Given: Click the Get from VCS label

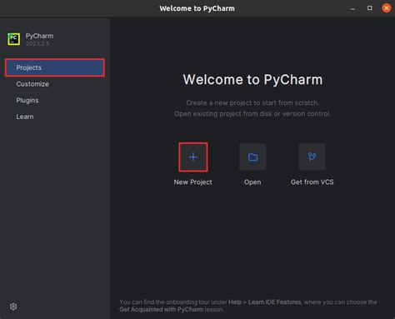Looking at the screenshot, I should tap(312, 182).
